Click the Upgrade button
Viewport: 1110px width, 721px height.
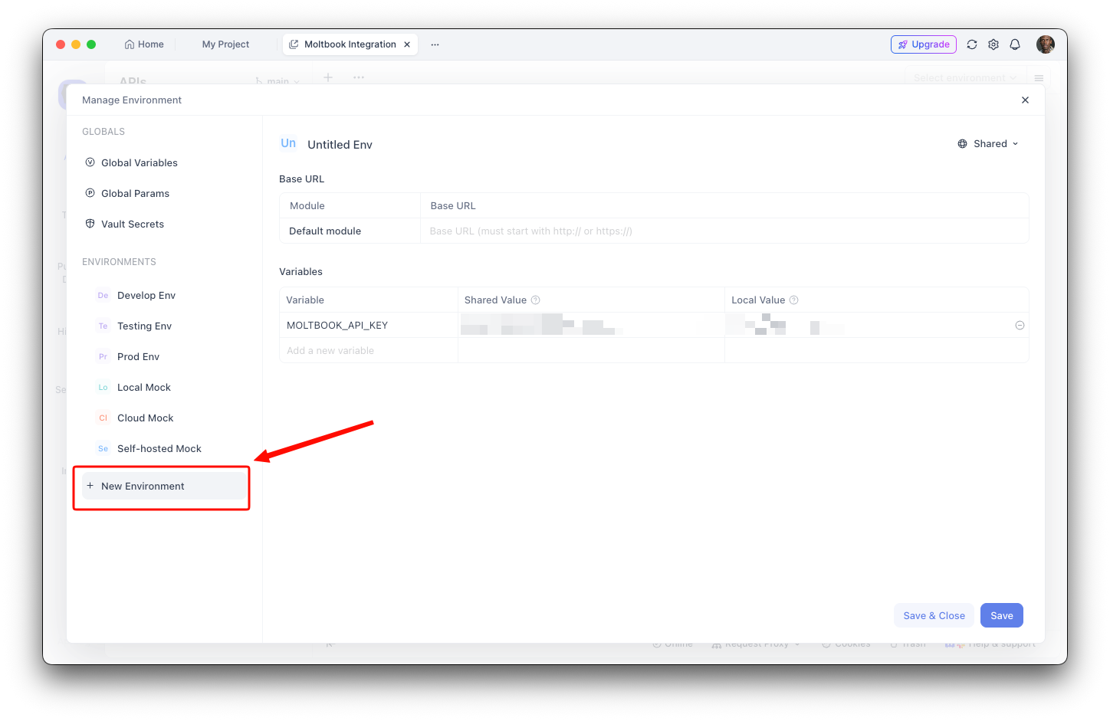924,44
